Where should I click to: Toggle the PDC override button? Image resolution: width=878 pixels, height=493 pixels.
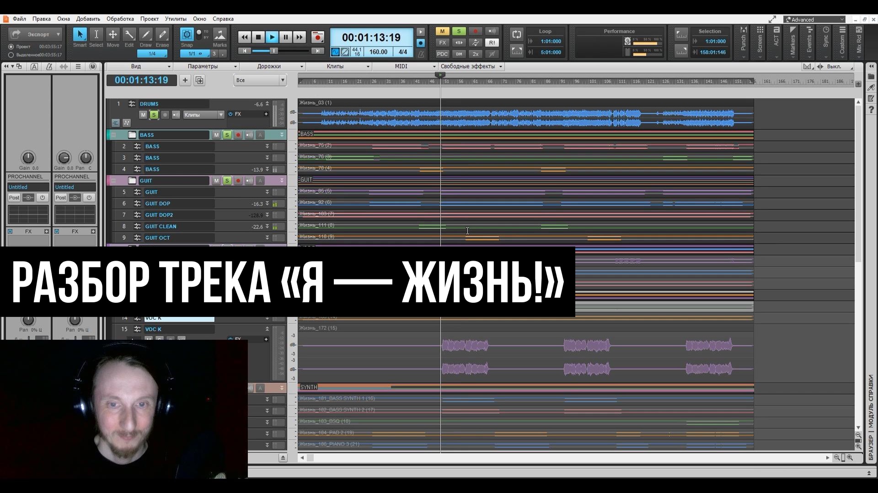point(442,54)
